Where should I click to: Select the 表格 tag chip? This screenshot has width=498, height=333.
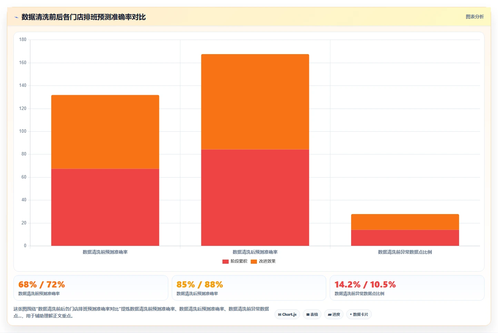click(312, 314)
